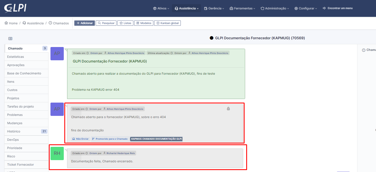Select the Chamado tab

tap(27, 48)
